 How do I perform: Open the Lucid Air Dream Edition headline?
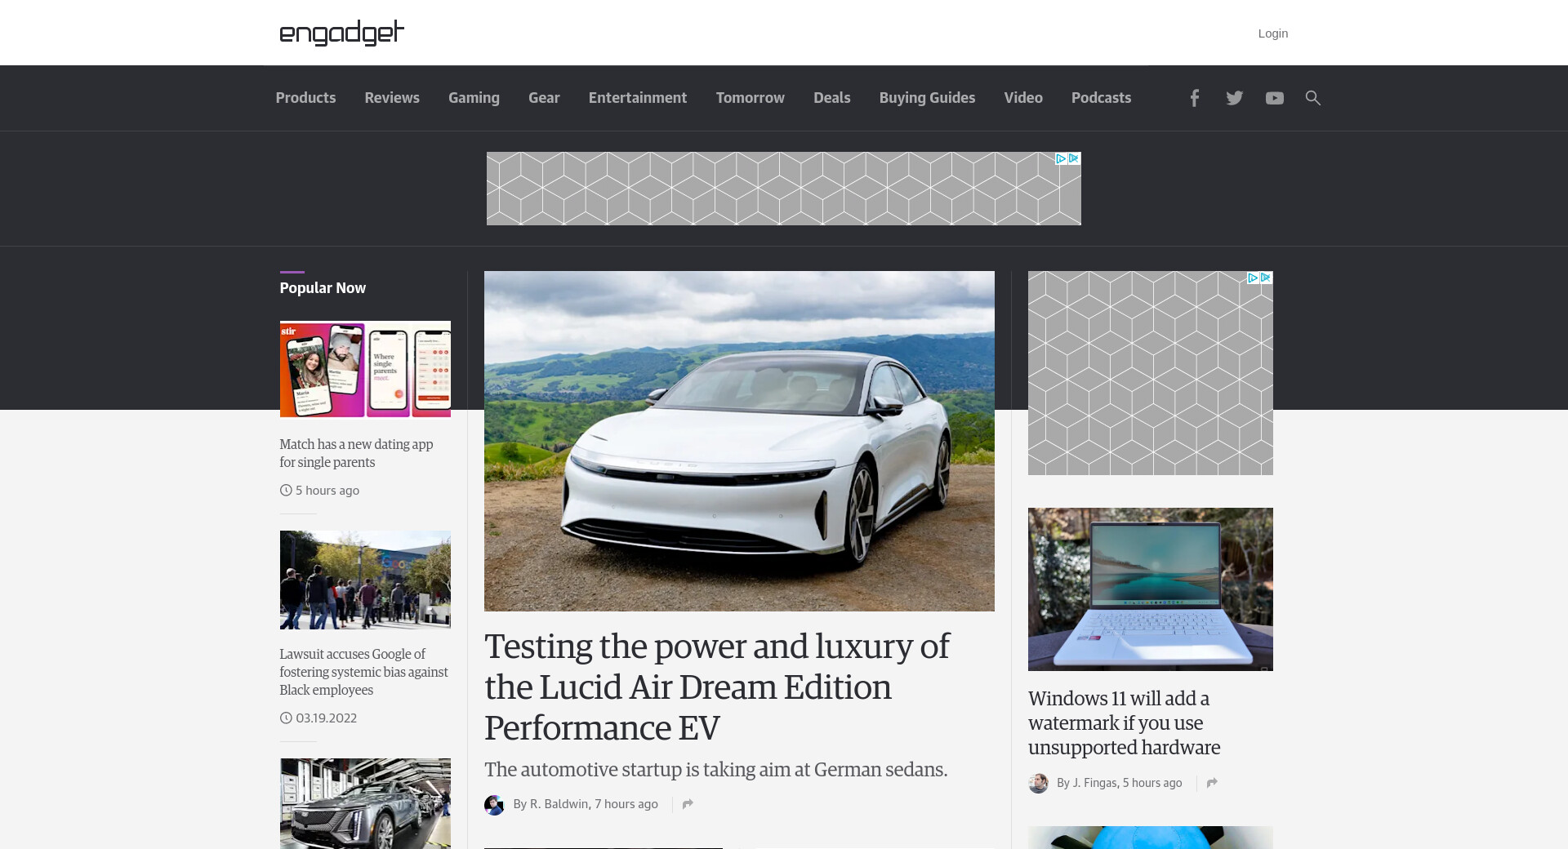(x=717, y=687)
